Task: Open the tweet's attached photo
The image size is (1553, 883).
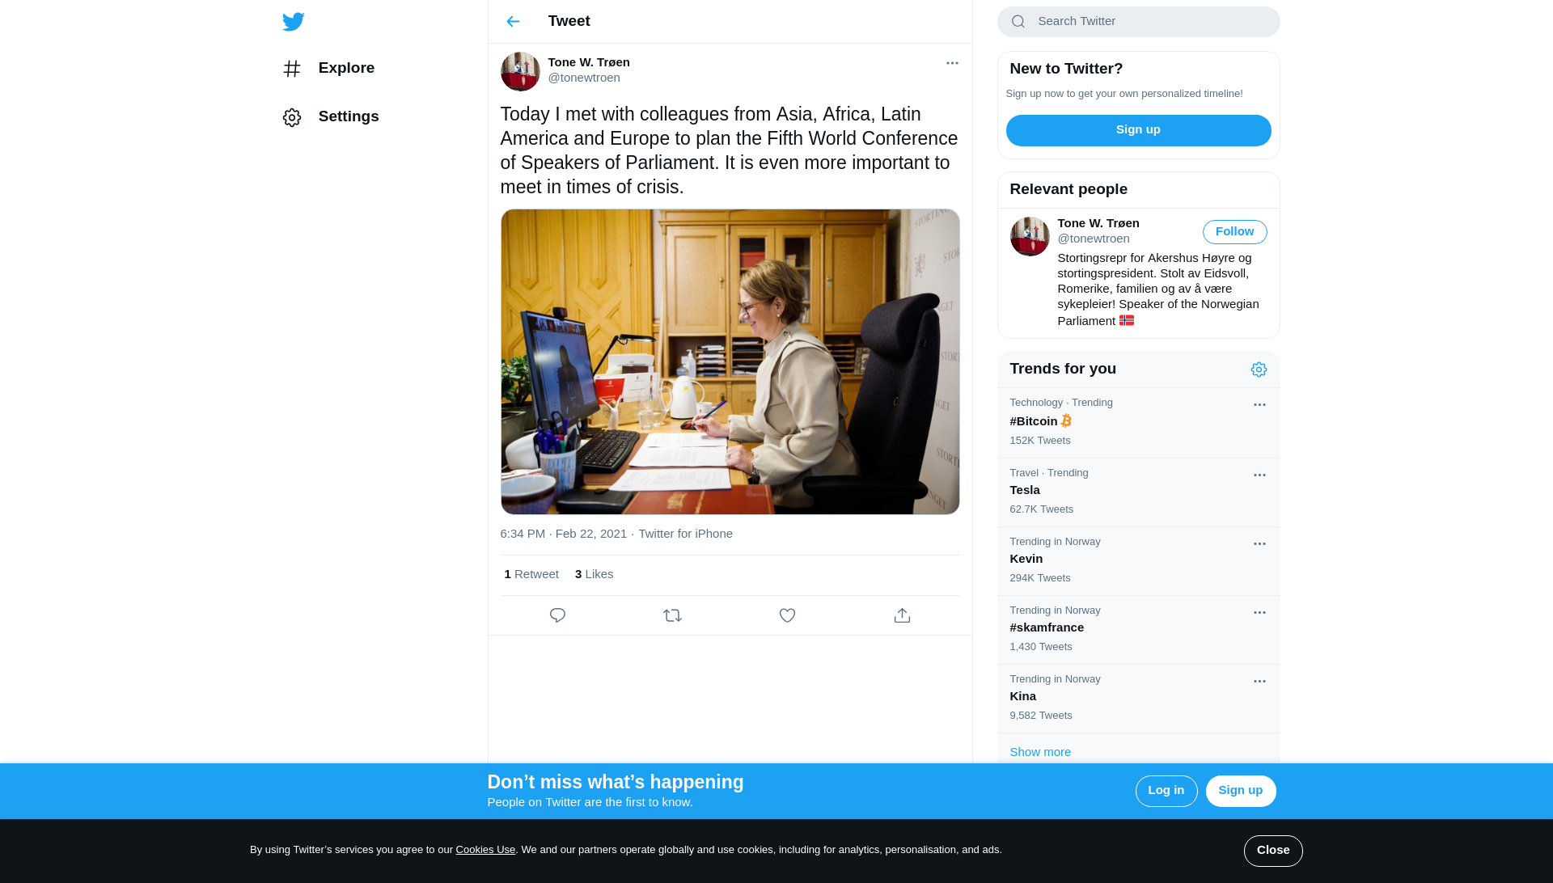Action: (x=730, y=361)
